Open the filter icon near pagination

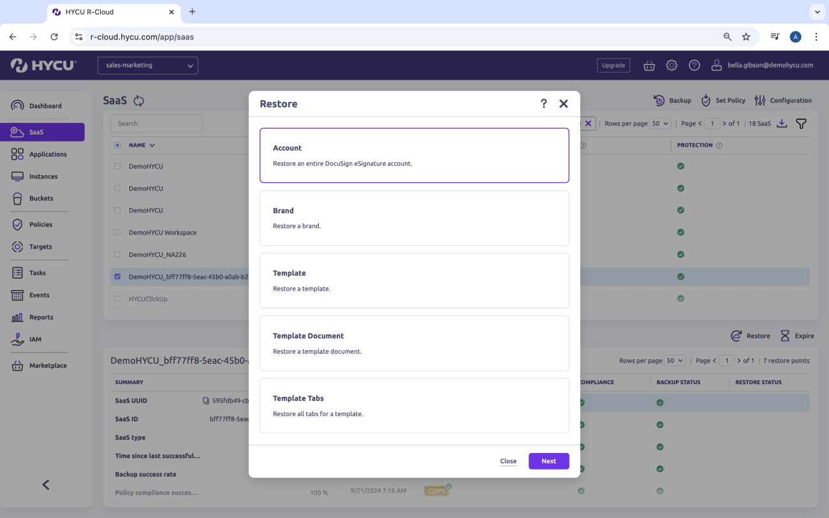click(x=802, y=123)
